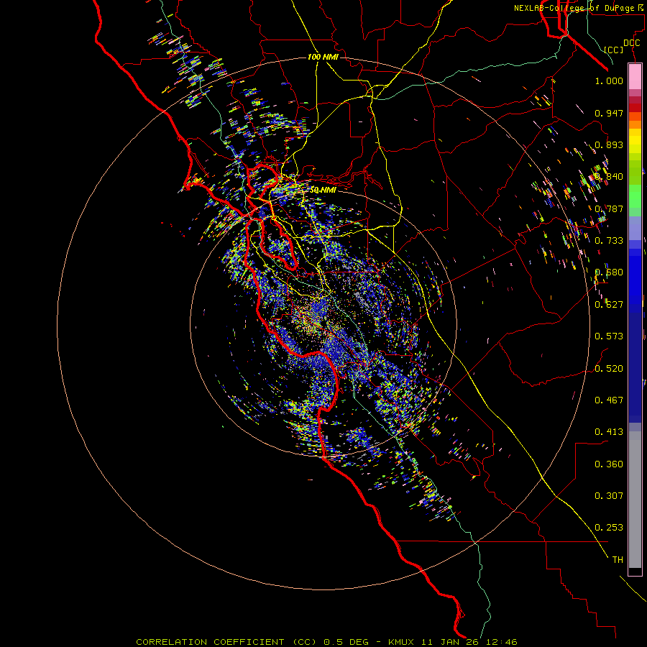The image size is (647, 647).
Task: Click the DCC label above the color scale
Action: 632,43
